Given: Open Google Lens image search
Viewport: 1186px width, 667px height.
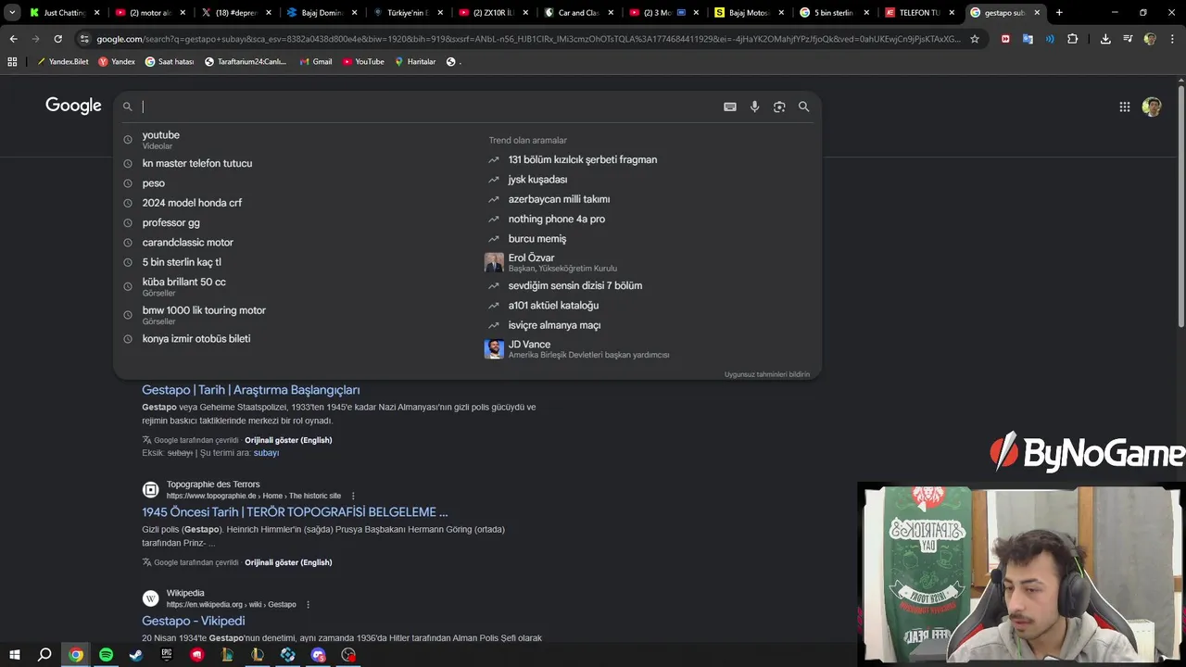Looking at the screenshot, I should (x=779, y=107).
